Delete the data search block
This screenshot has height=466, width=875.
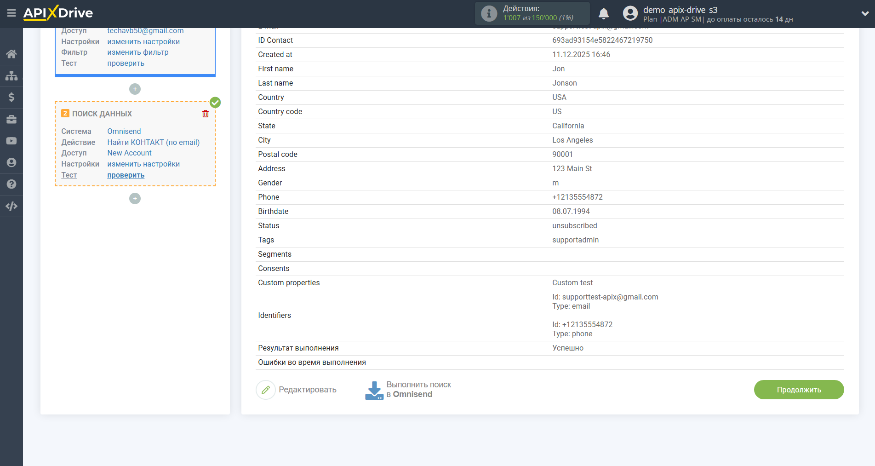[x=206, y=114]
